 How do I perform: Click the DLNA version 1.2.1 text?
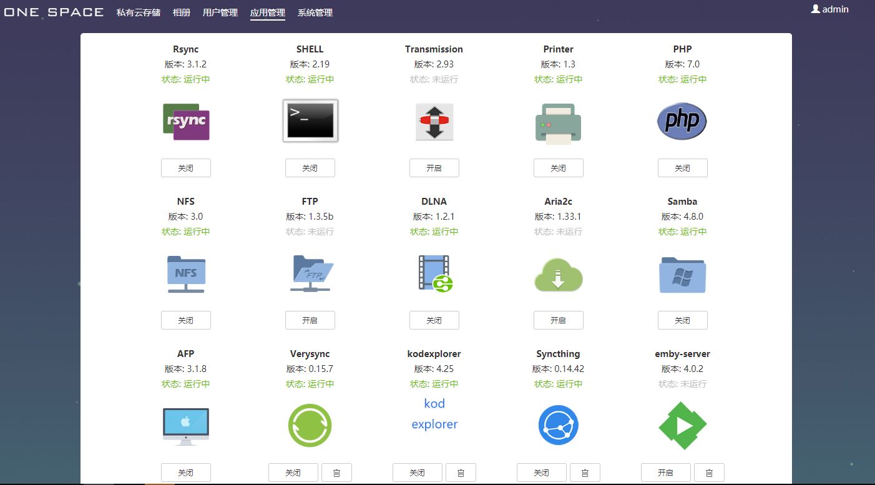[434, 217]
